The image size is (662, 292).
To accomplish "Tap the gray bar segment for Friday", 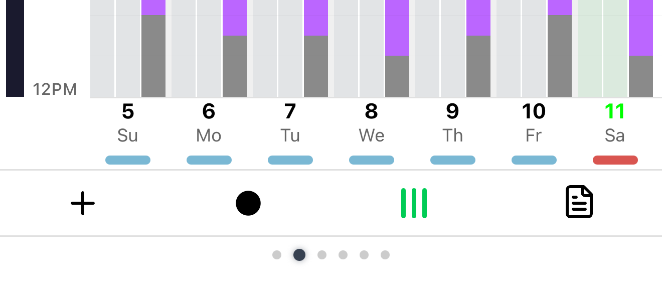I will point(560,56).
